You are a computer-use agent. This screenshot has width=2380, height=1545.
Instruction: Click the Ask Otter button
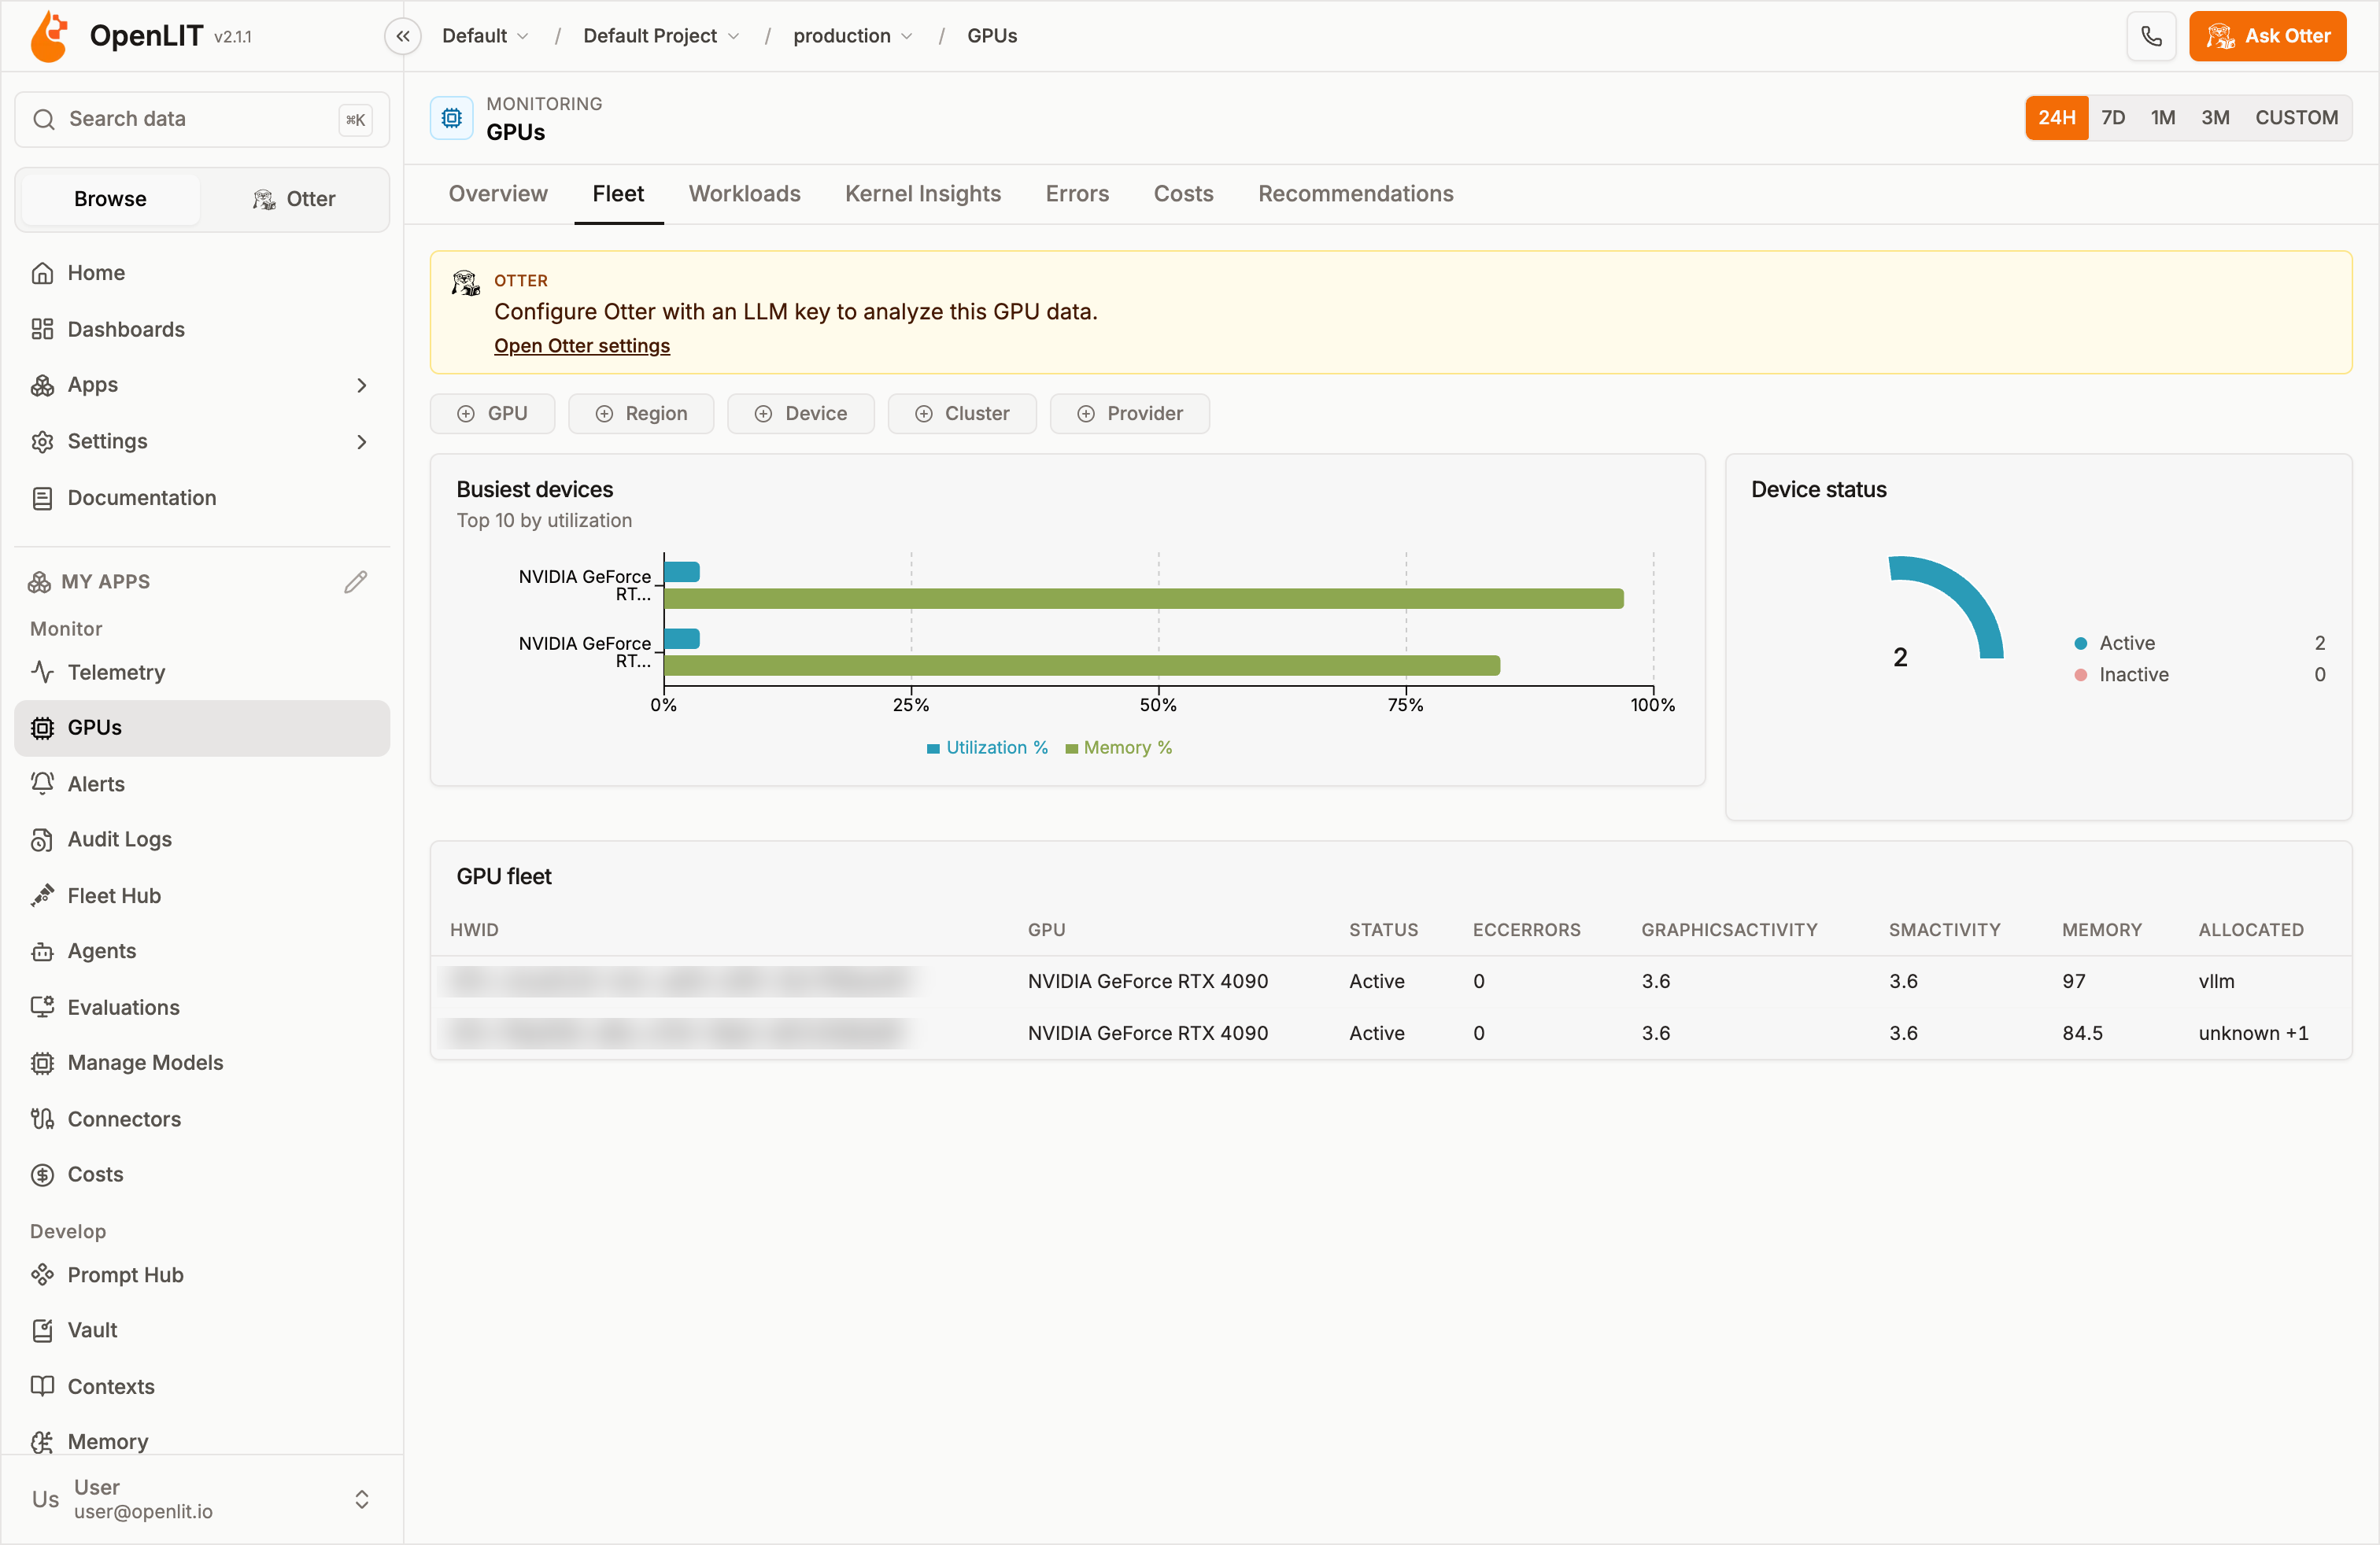tap(2267, 36)
